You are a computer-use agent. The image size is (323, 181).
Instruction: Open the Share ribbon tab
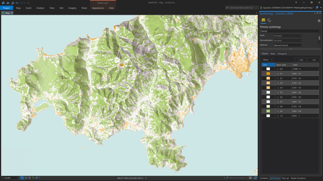[x=84, y=8]
